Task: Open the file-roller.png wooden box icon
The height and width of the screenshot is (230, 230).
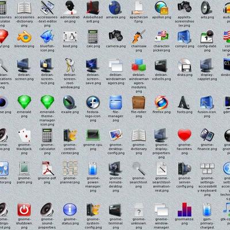Action: click(139, 103)
